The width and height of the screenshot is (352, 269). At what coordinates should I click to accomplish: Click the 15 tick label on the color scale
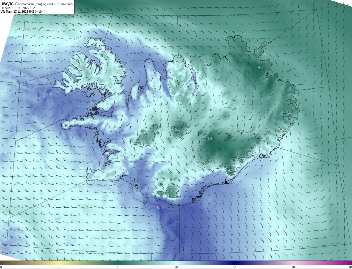(x=235, y=267)
